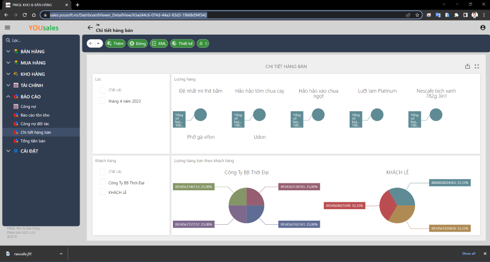
Task: Click the Thêm button
Action: (x=115, y=43)
